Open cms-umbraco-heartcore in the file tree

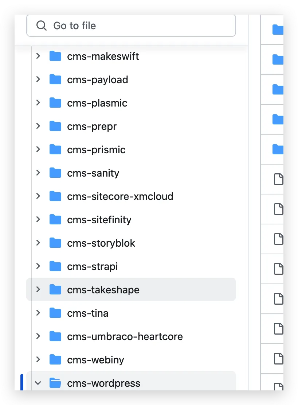(x=125, y=336)
